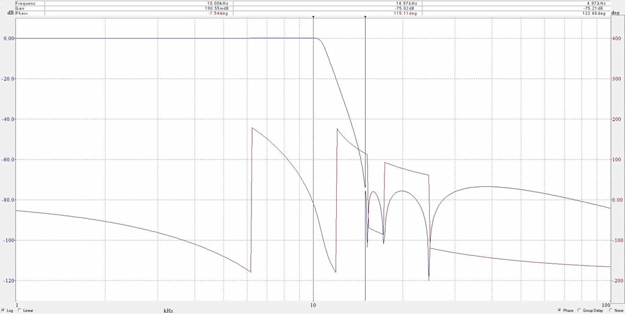Click the deg axis unit label
This screenshot has width=625, height=314.
click(x=615, y=13)
